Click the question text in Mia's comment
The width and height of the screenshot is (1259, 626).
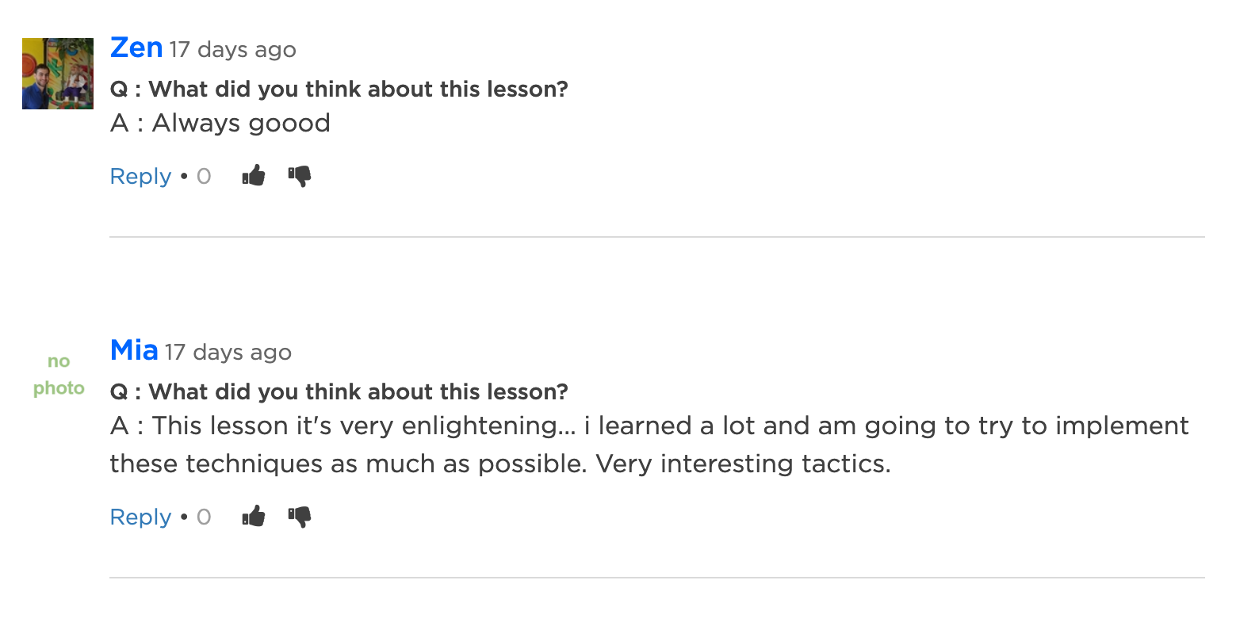coord(339,391)
